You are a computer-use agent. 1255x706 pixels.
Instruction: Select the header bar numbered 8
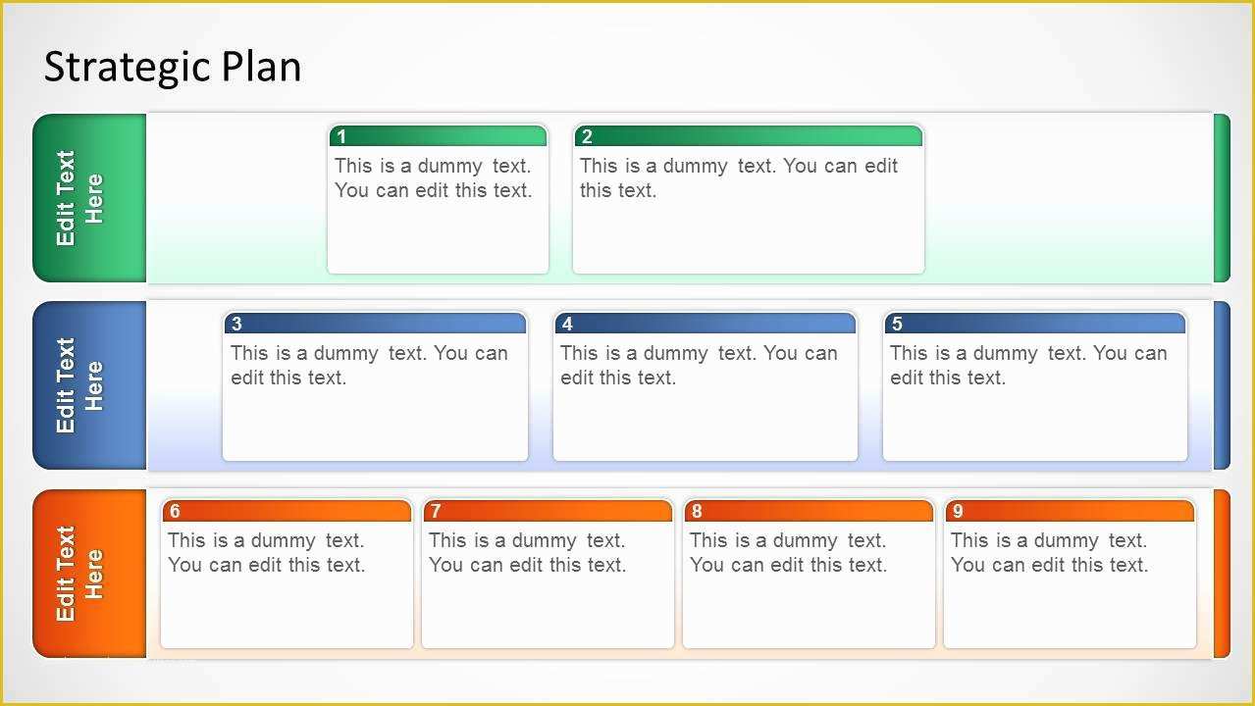(809, 511)
